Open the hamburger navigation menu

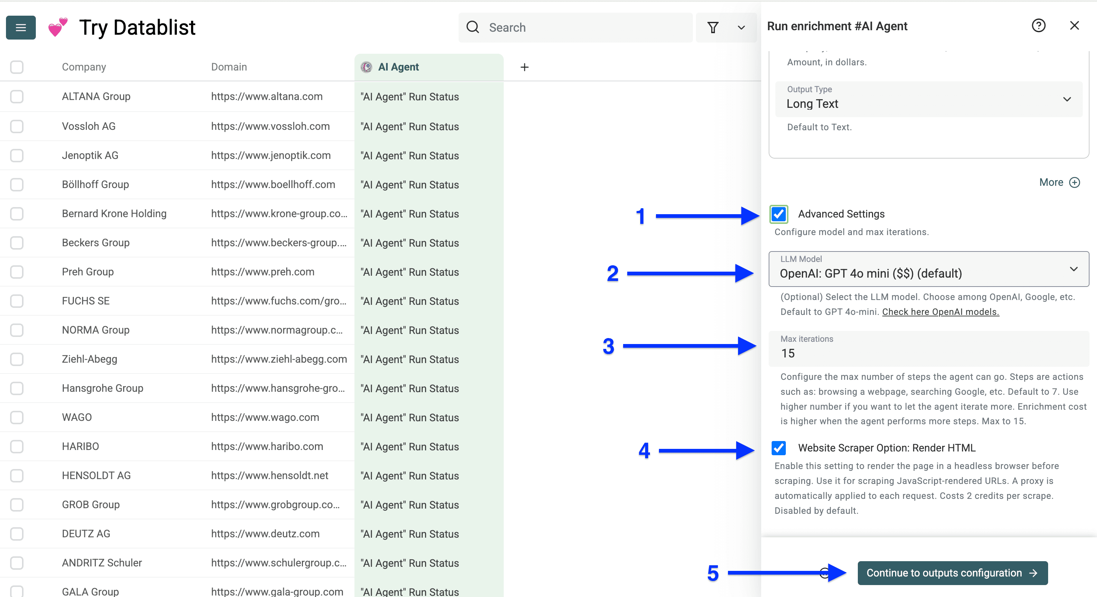(x=21, y=27)
